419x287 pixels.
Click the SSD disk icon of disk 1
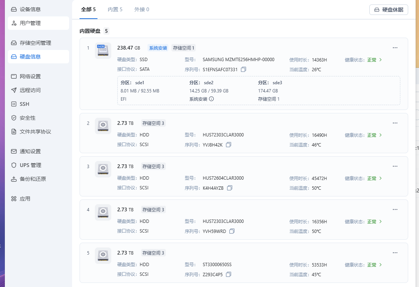(103, 51)
